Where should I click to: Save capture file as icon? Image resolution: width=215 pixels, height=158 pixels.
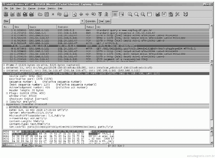click(47, 14)
